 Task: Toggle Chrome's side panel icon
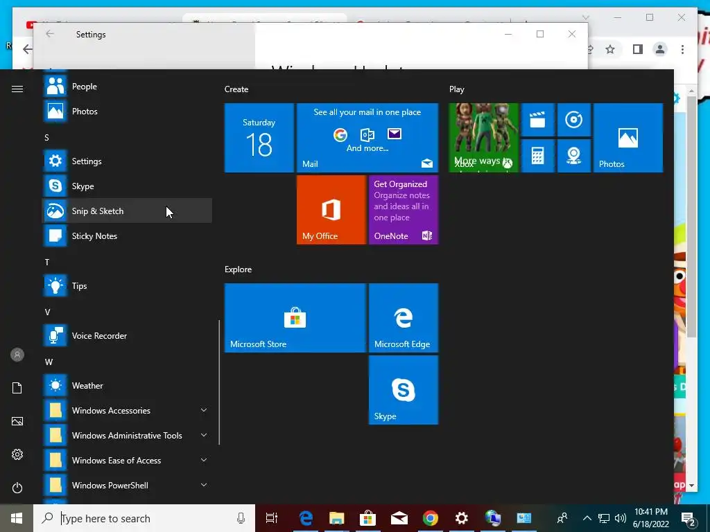[638, 49]
